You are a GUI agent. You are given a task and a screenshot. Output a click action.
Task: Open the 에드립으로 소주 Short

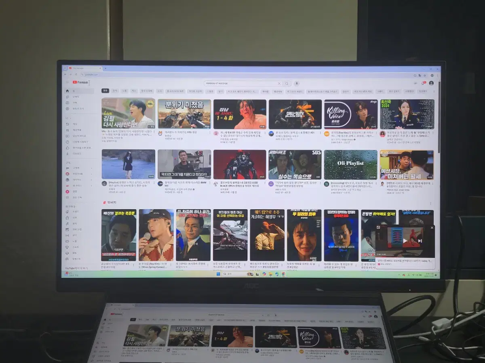pyautogui.click(x=267, y=235)
